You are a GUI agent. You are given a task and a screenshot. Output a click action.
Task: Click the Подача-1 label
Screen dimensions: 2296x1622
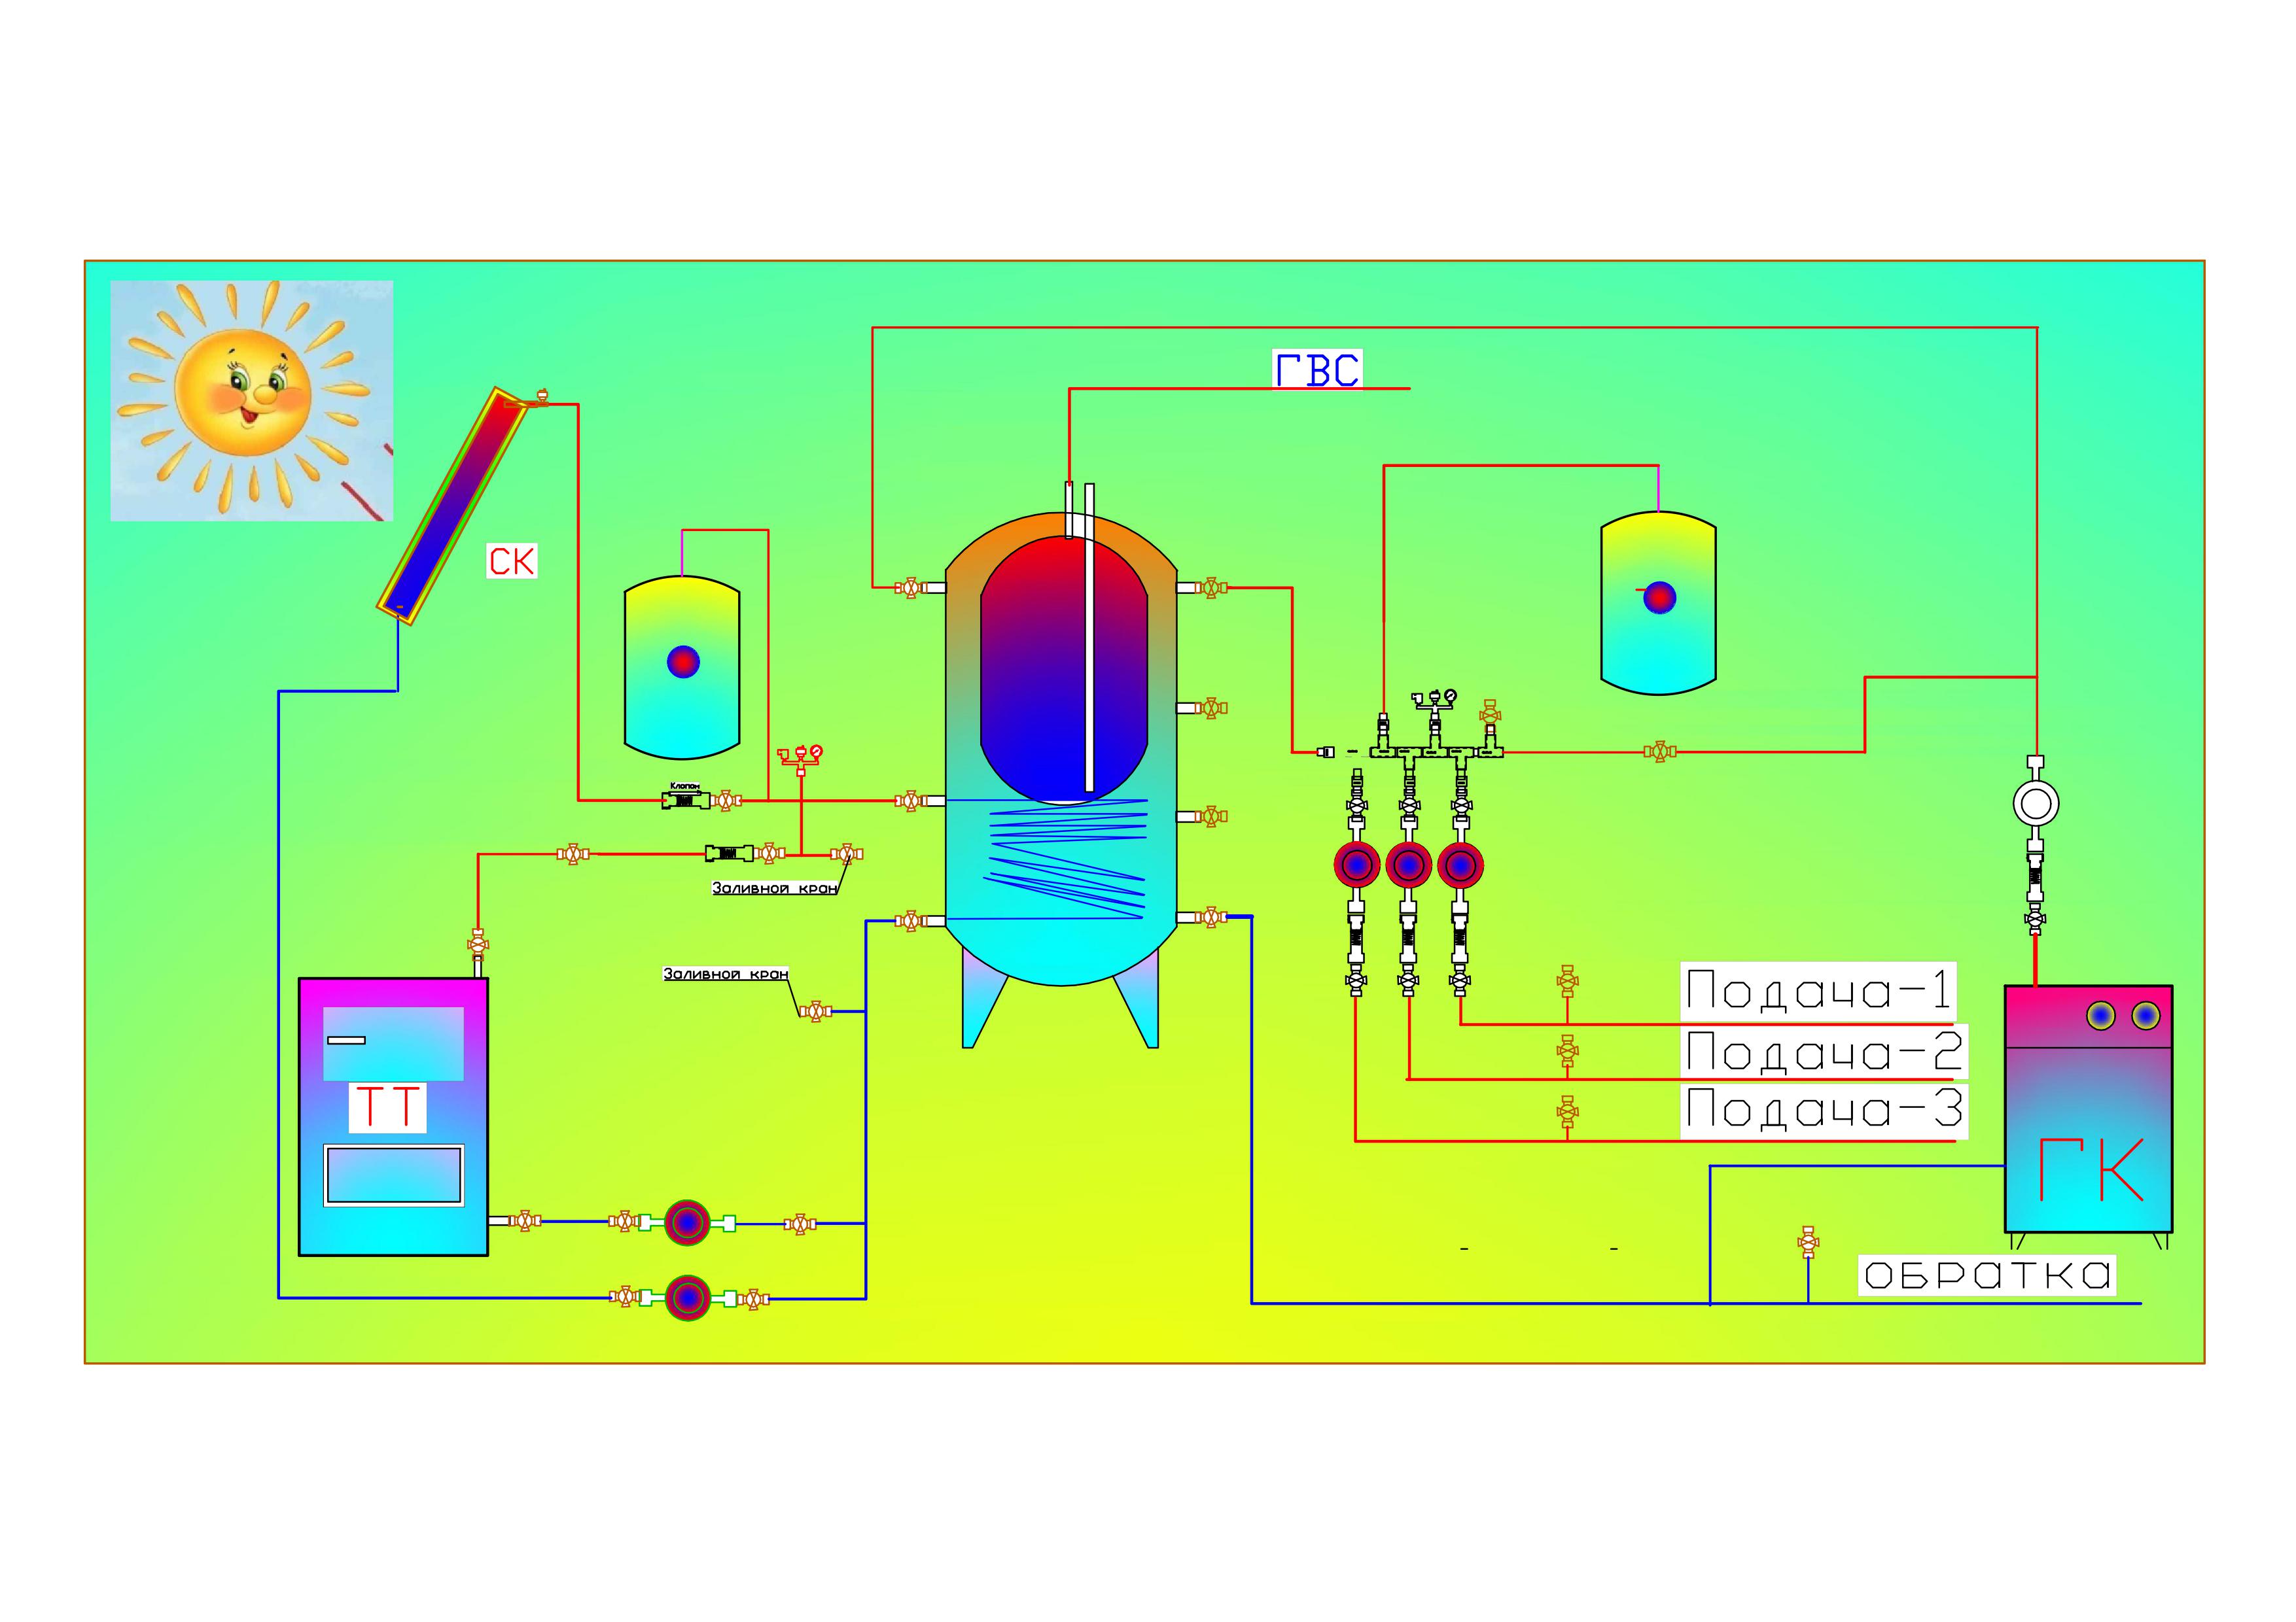(x=1818, y=990)
